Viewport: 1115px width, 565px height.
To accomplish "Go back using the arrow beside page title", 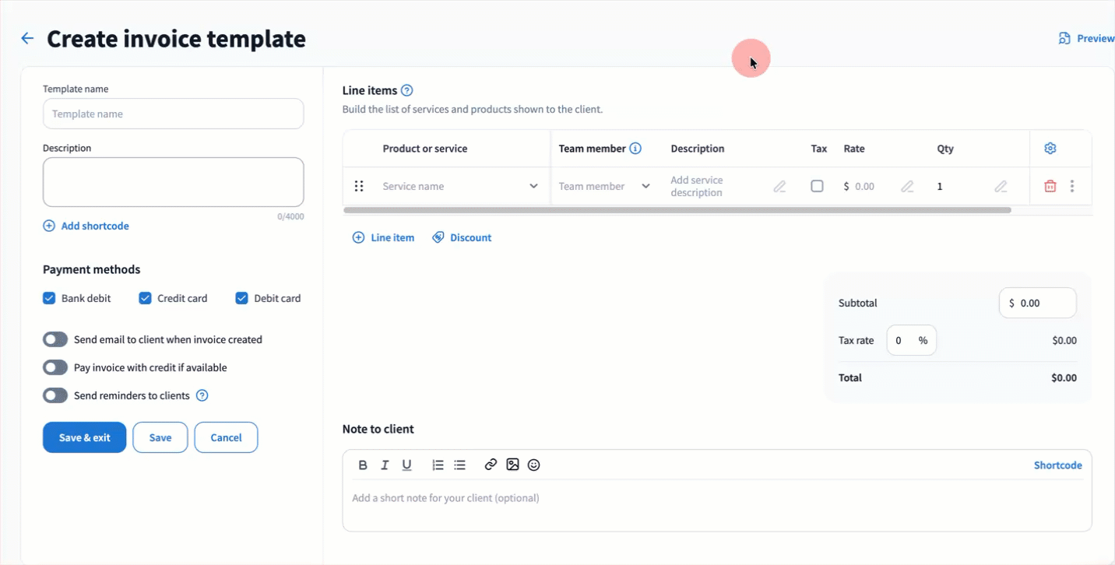I will [x=27, y=38].
